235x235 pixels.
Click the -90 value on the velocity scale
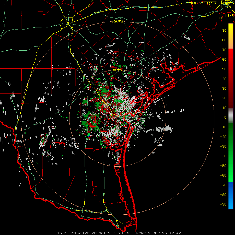pos(223,204)
